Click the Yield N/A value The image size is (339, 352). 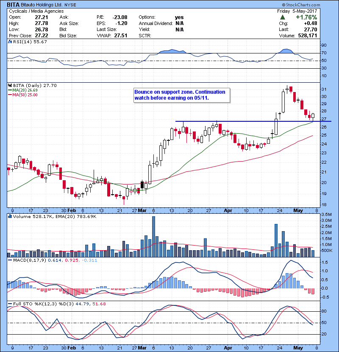[180, 29]
